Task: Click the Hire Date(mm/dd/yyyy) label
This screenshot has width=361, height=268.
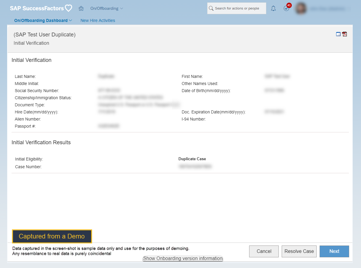Action: tap(36, 112)
